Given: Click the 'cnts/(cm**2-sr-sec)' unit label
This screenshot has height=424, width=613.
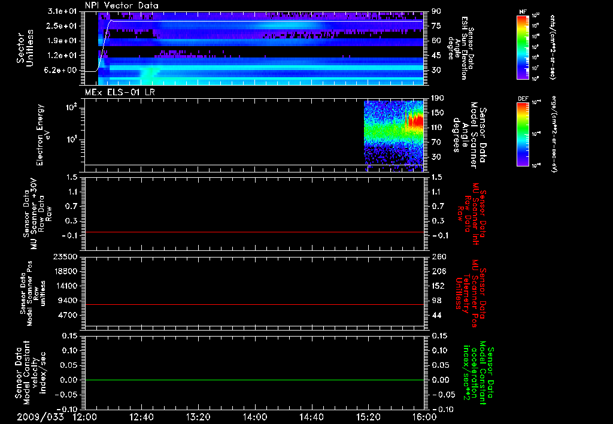Looking at the screenshot, I should coord(553,47).
